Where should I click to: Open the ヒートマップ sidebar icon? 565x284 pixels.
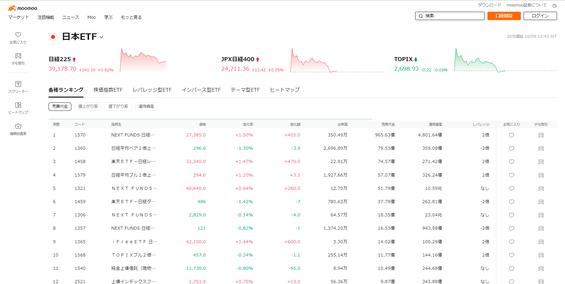[x=18, y=107]
